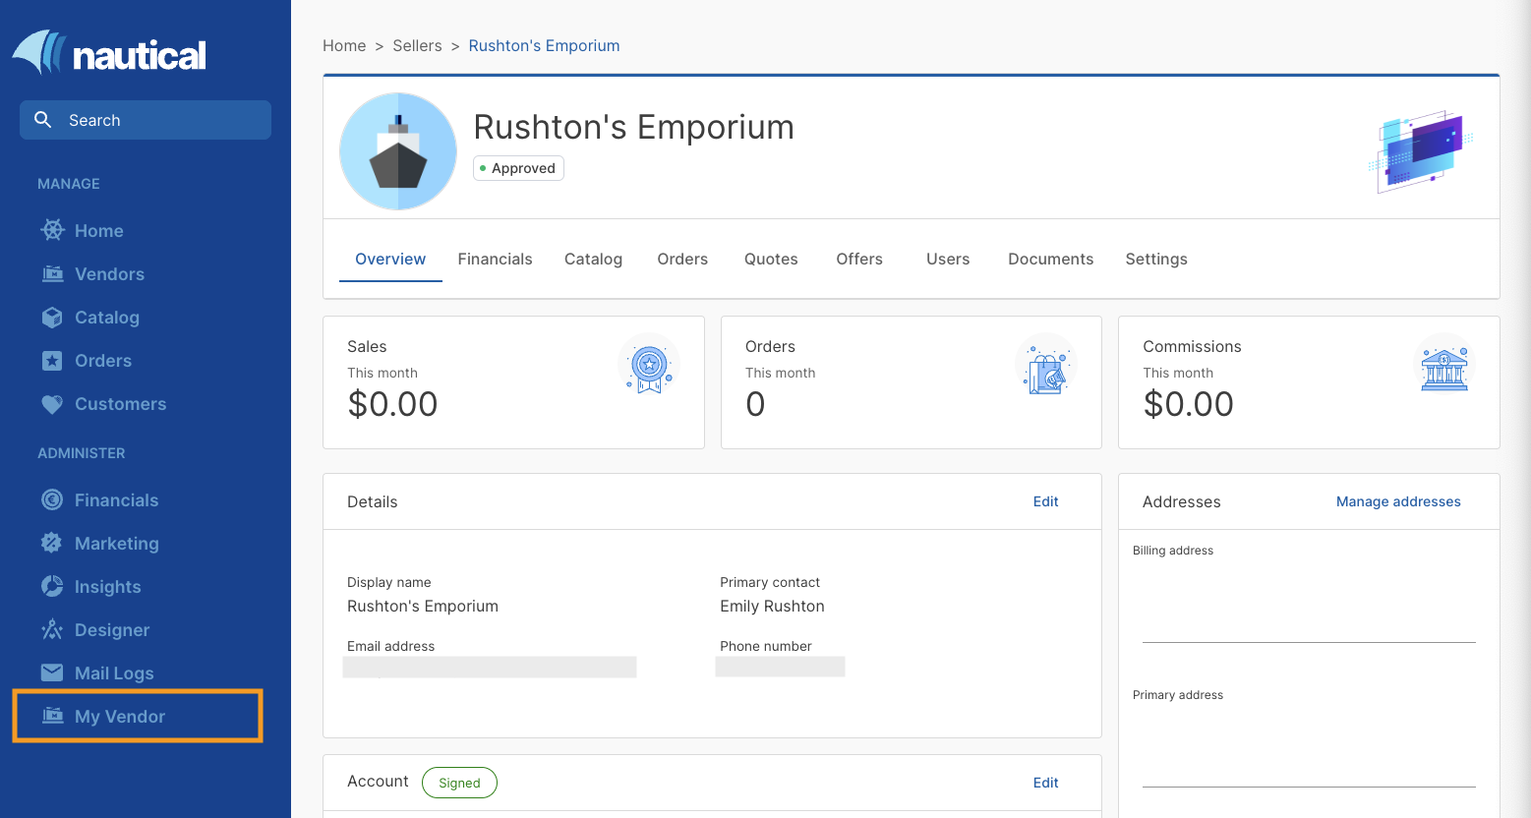Switch to the Financials tab
The height and width of the screenshot is (818, 1531).
click(x=495, y=260)
